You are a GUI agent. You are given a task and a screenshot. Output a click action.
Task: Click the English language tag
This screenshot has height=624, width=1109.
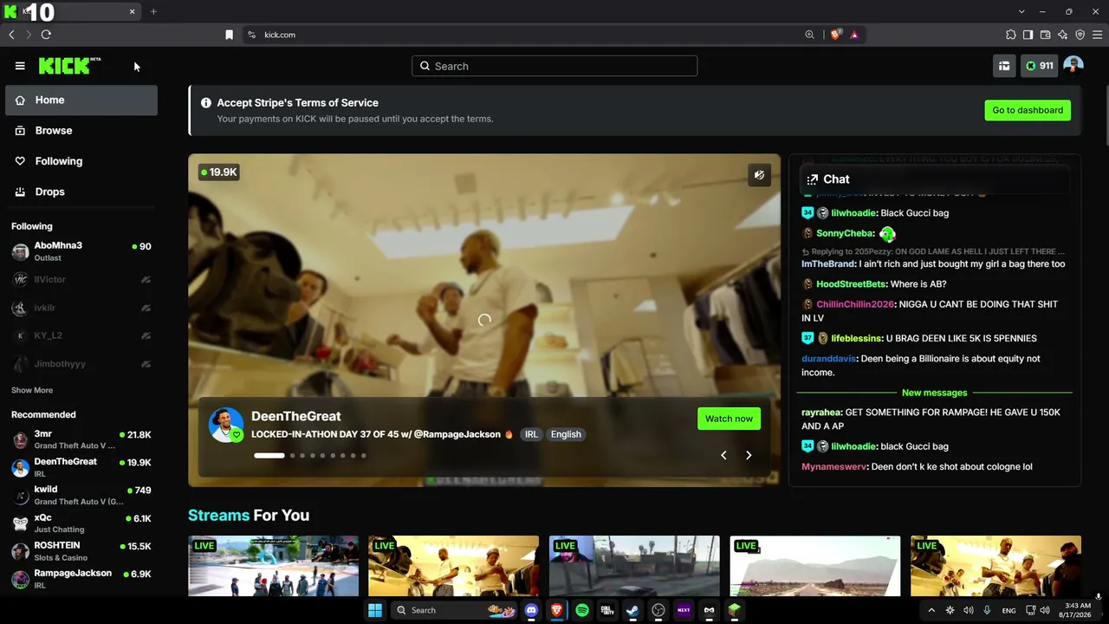566,434
